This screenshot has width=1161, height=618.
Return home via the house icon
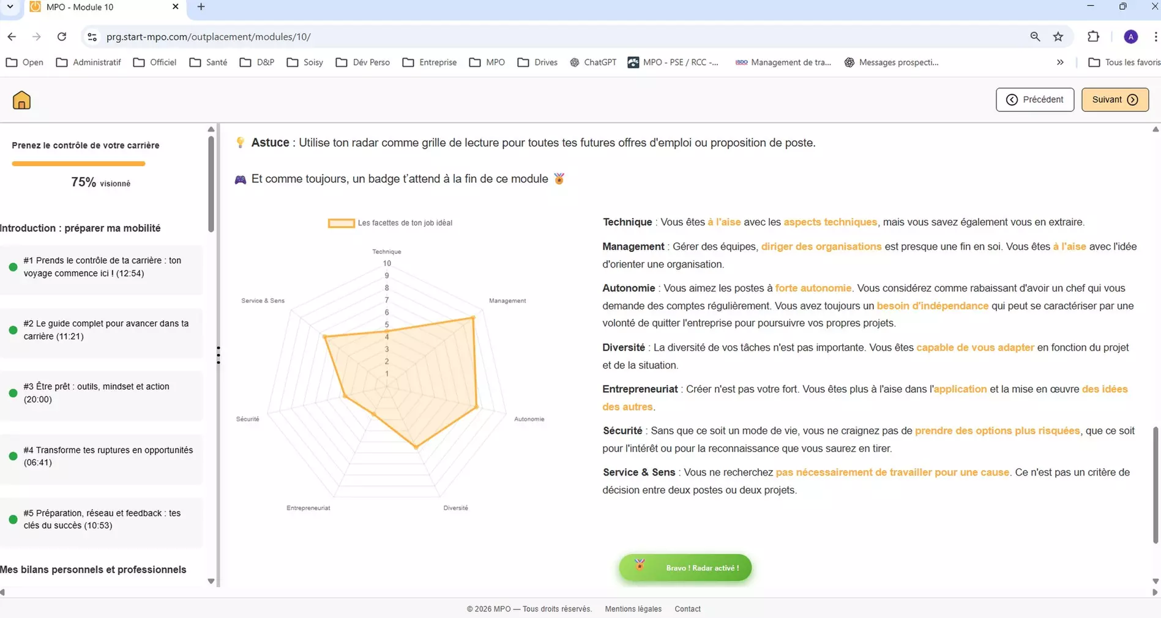point(21,99)
